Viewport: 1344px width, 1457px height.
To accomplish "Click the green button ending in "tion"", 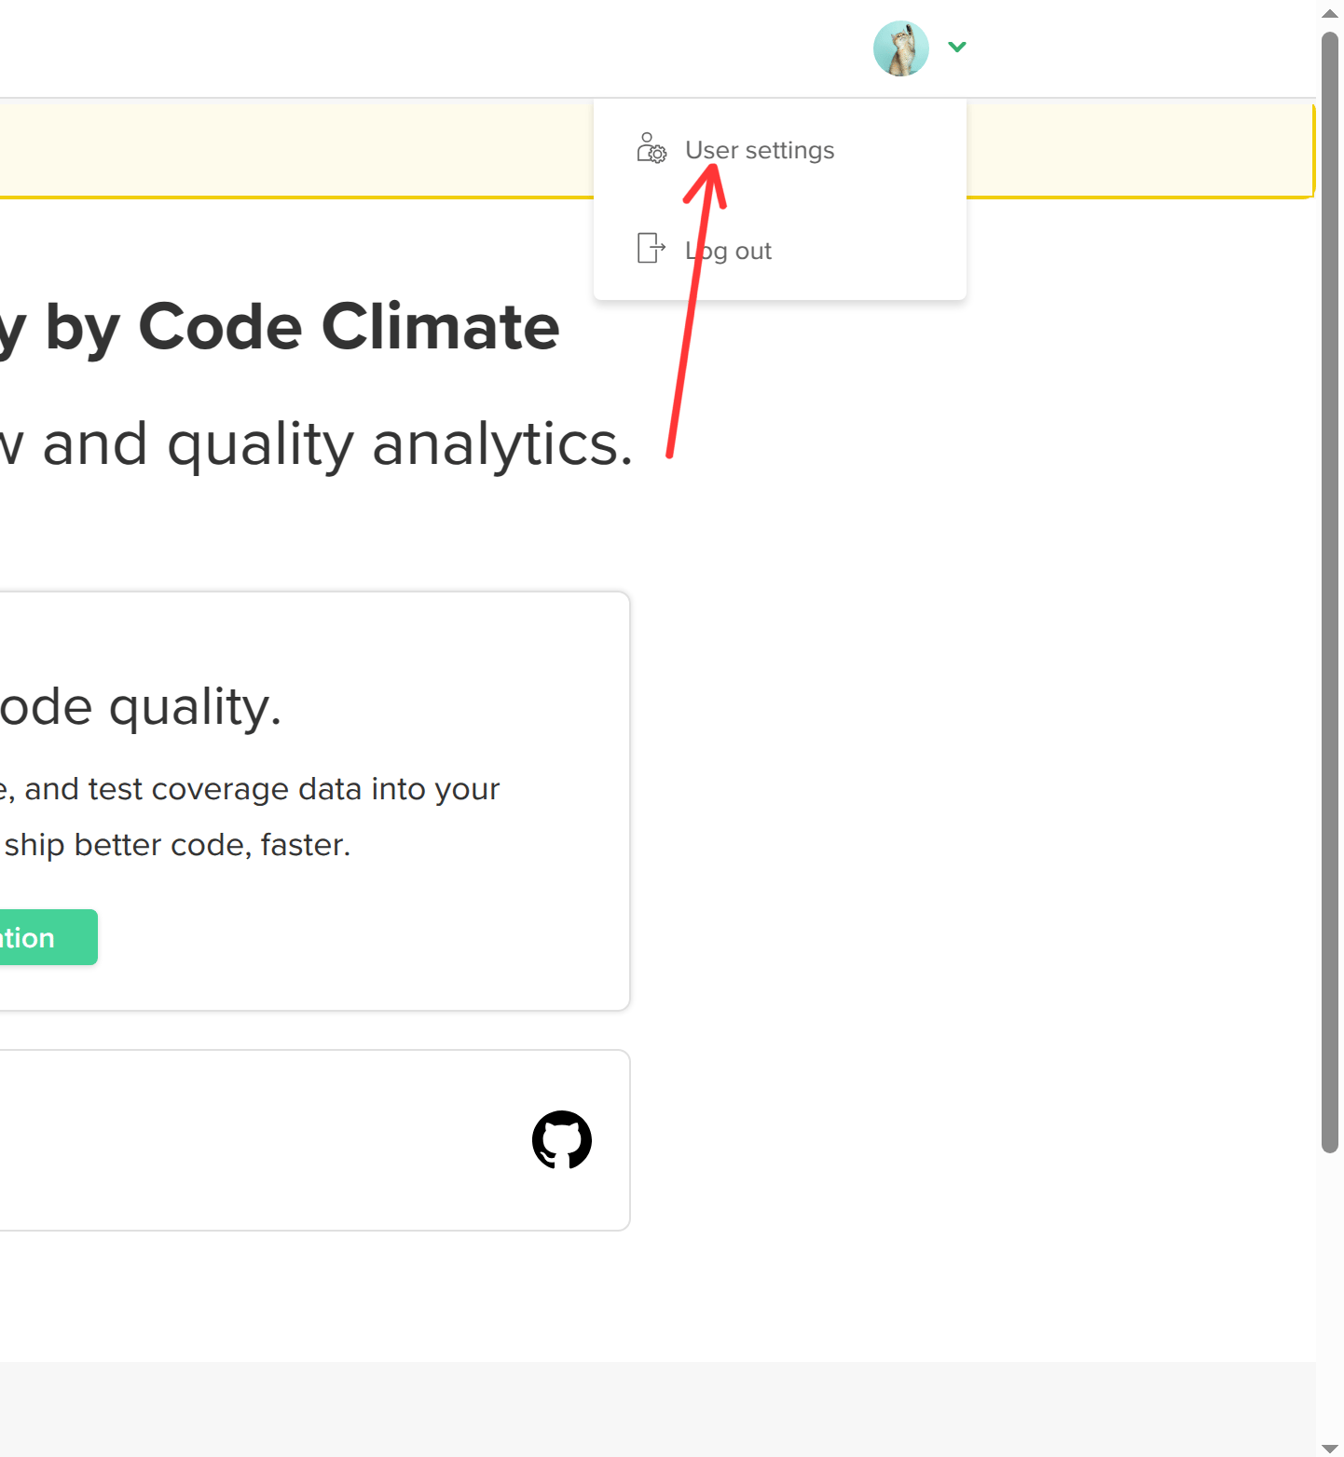I will [x=48, y=937].
